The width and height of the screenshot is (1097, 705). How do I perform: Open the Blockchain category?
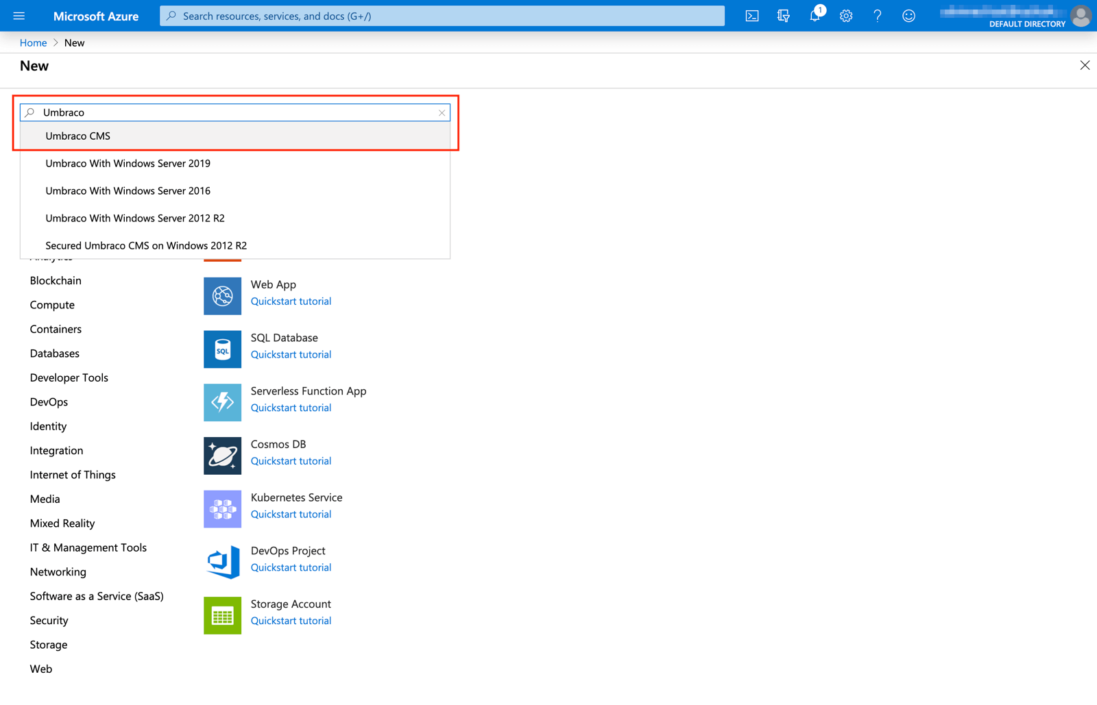point(56,280)
